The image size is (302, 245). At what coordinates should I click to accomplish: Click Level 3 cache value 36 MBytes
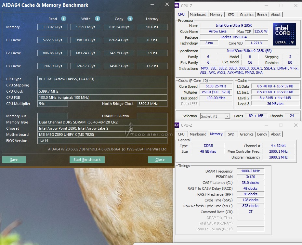click(275, 104)
